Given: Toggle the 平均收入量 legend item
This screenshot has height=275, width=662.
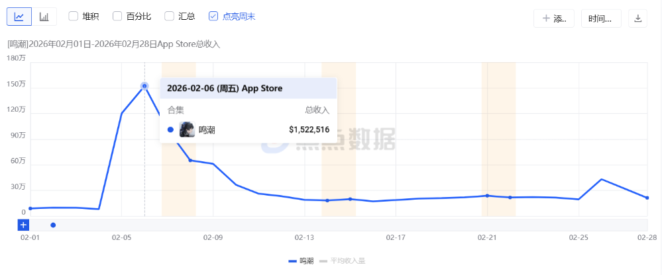Looking at the screenshot, I should (x=342, y=261).
